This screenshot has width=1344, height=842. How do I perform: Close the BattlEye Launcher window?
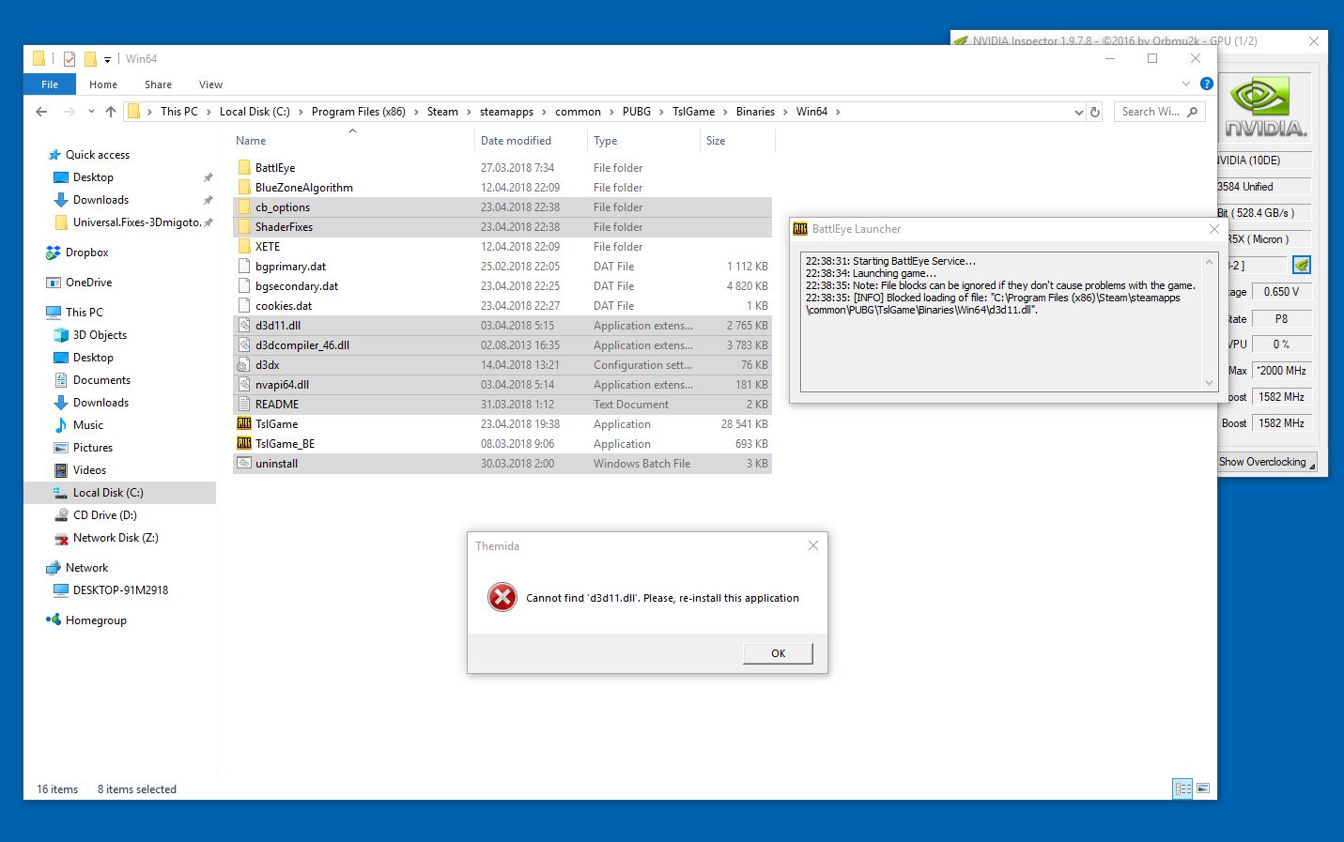(1213, 229)
